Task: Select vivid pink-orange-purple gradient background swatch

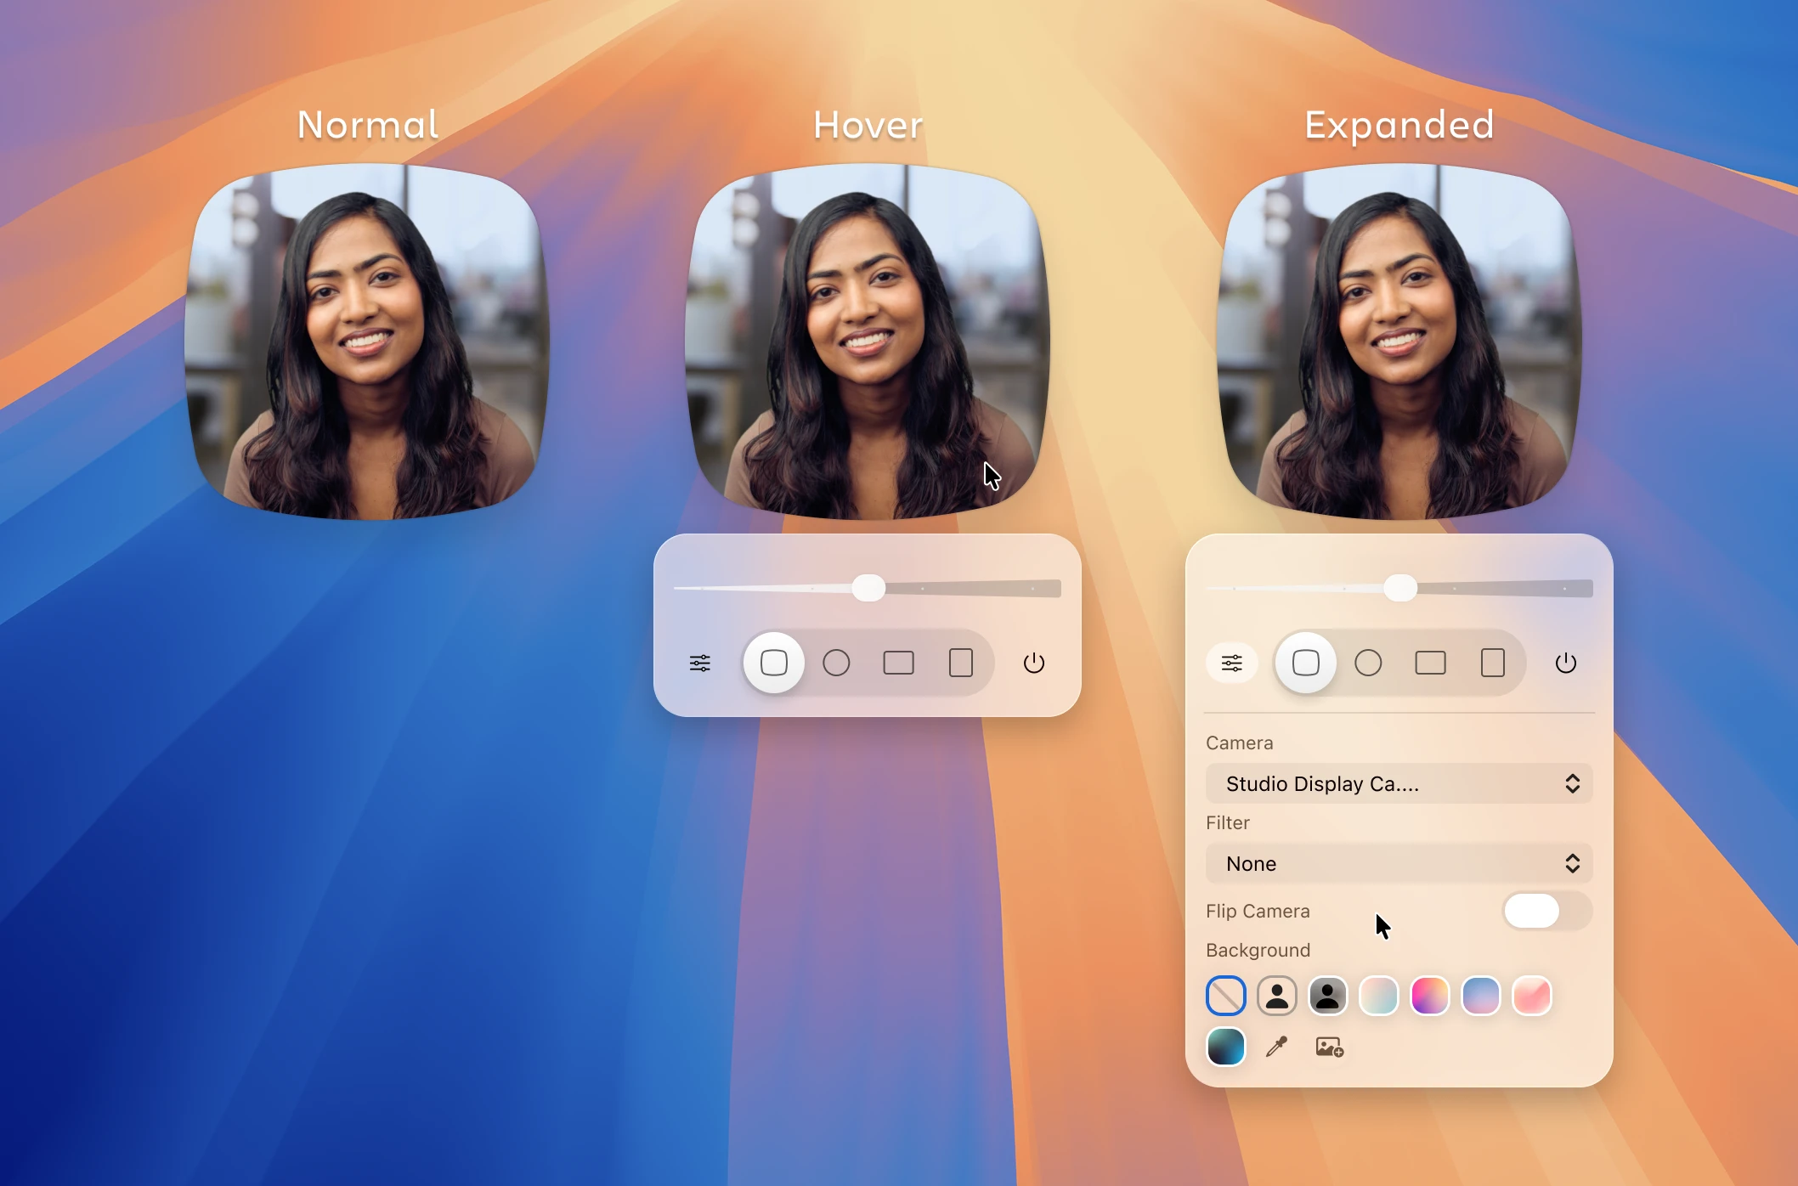Action: (1430, 996)
